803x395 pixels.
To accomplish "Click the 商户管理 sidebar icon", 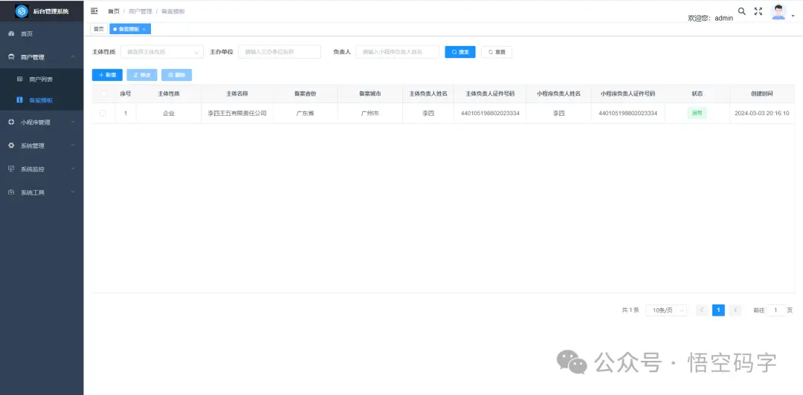I will point(11,57).
